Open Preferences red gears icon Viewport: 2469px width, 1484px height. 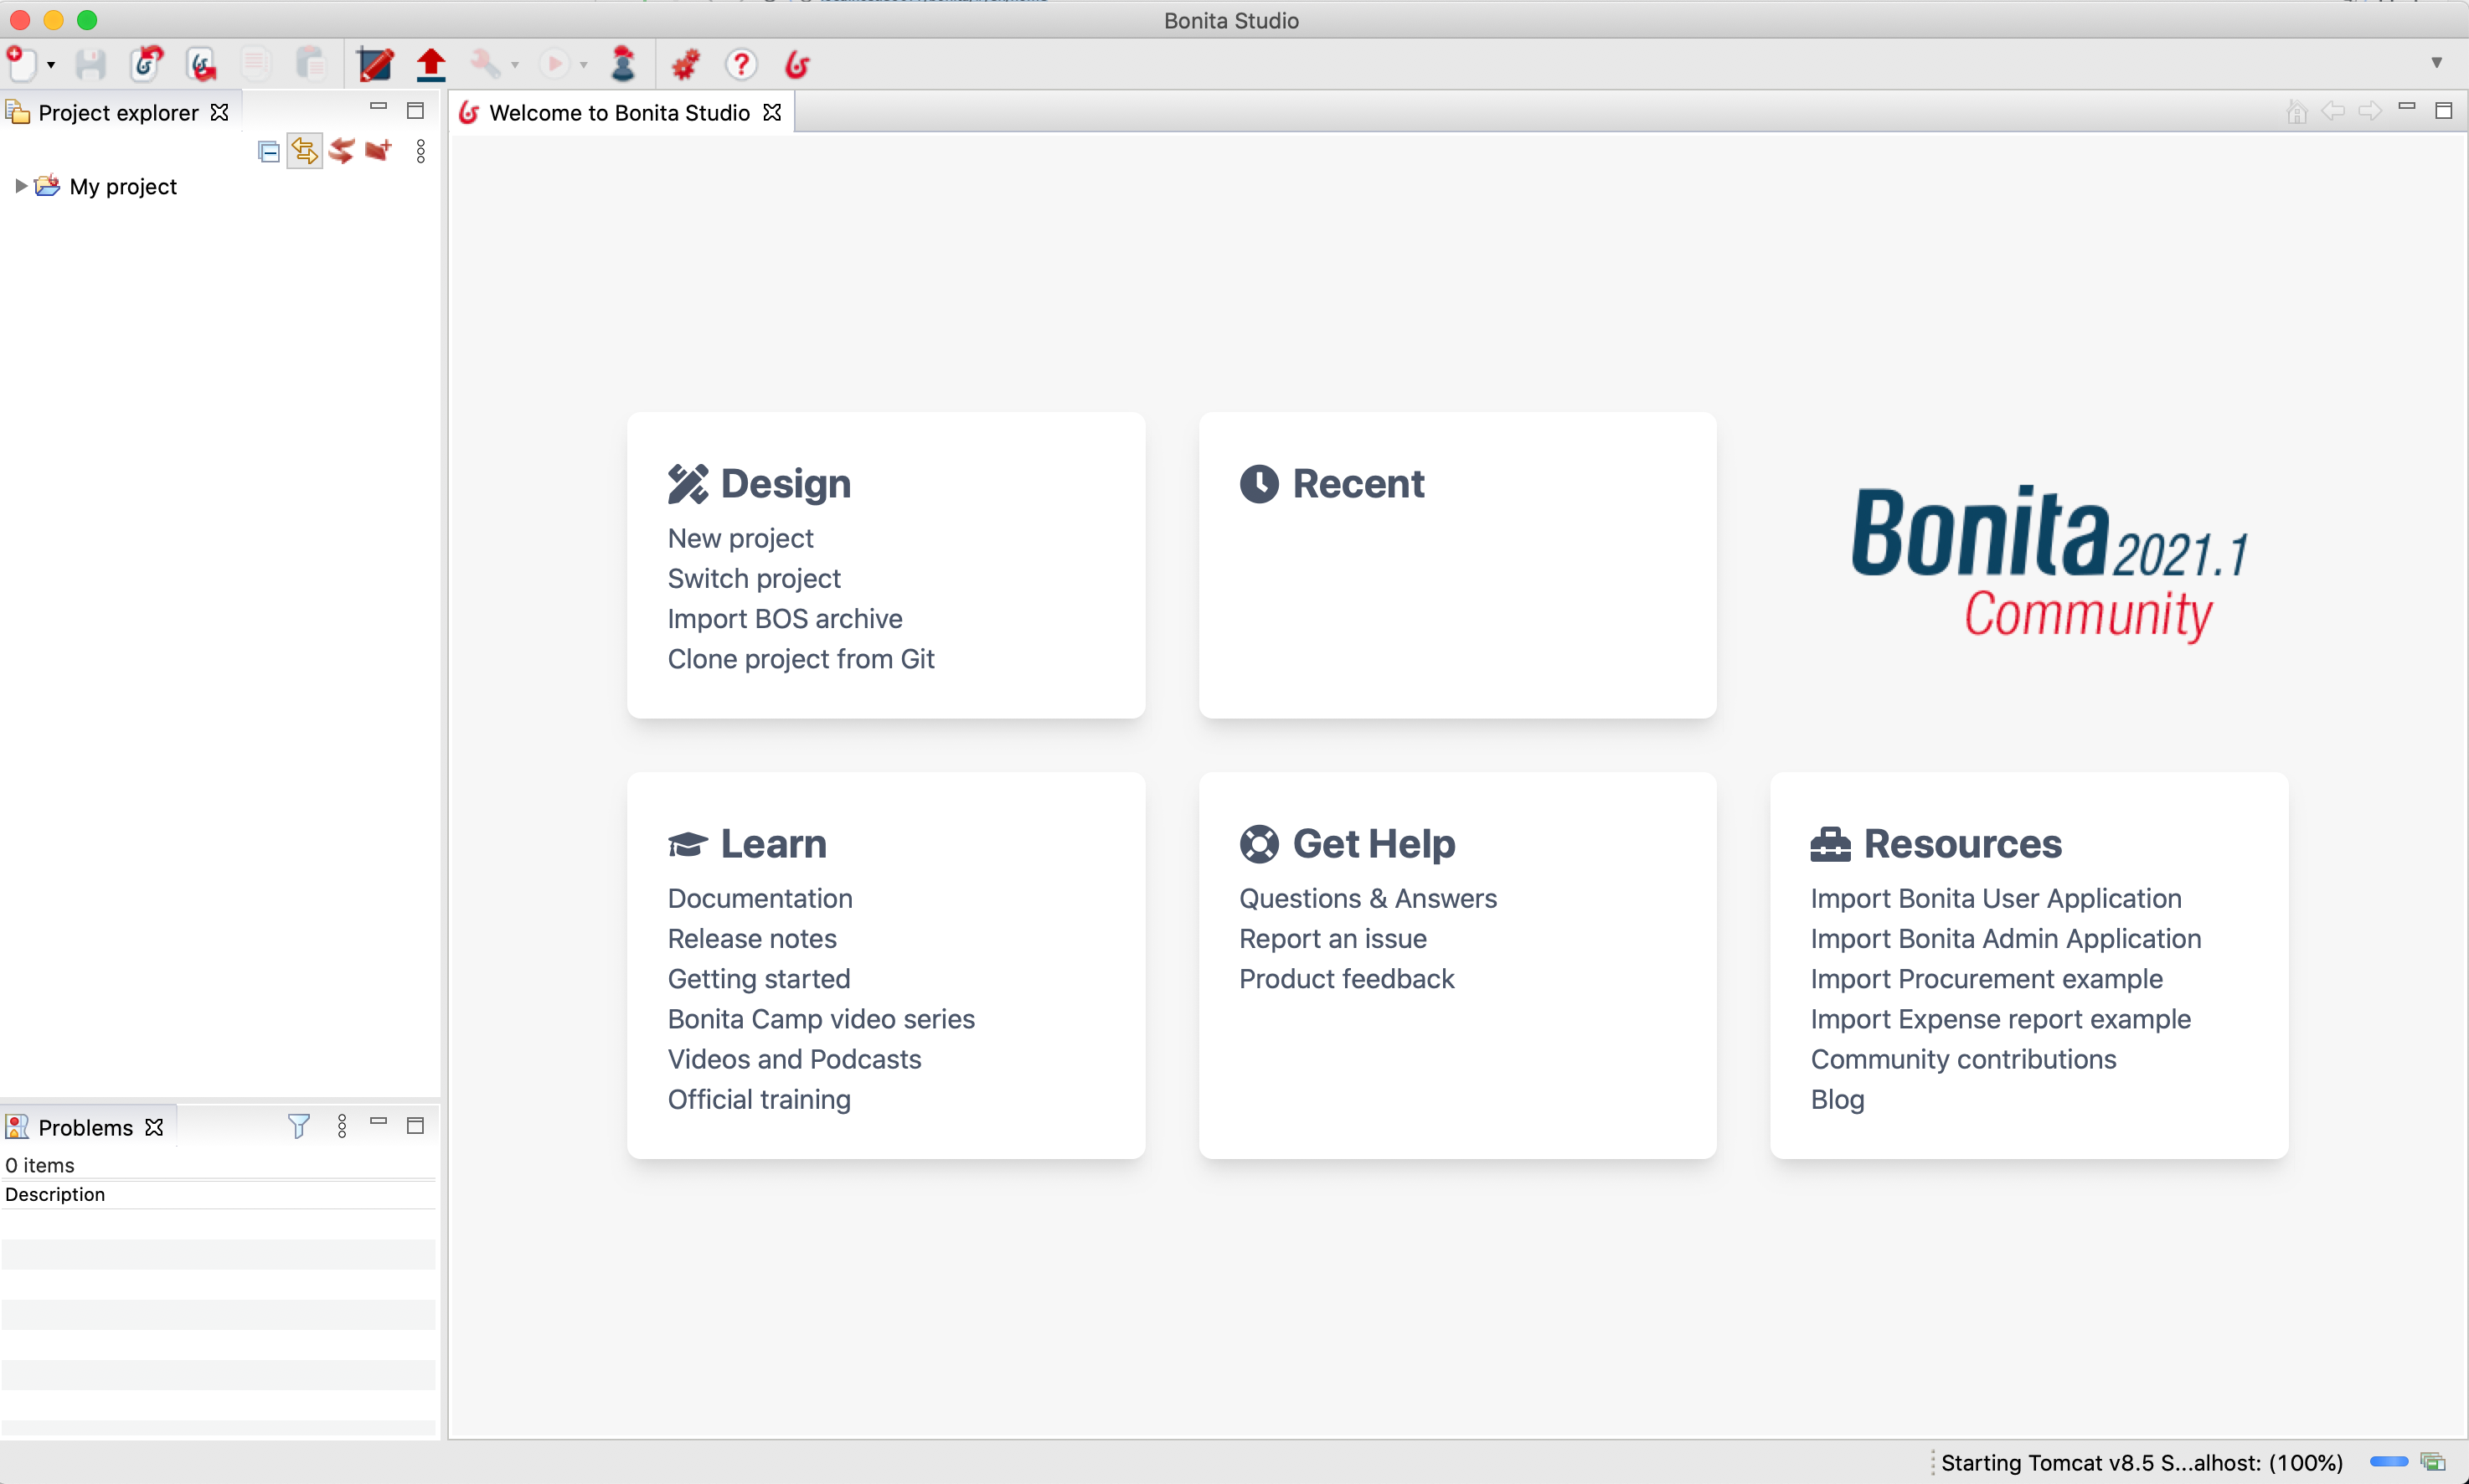tap(685, 64)
